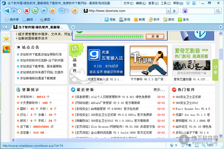Image resolution: width=224 pixels, height=149 pixels.
Task: Open Foxit Reader Pro V5.4.5 link
Action: (193, 109)
